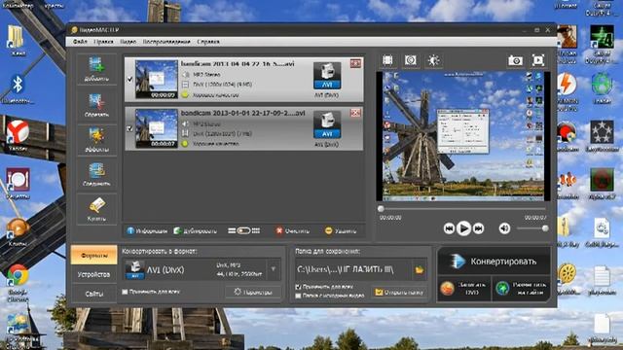Image resolution: width=623 pixels, height=350 pixels.
Task: Open the Bluetooth desktop icon
Action: [x=18, y=89]
